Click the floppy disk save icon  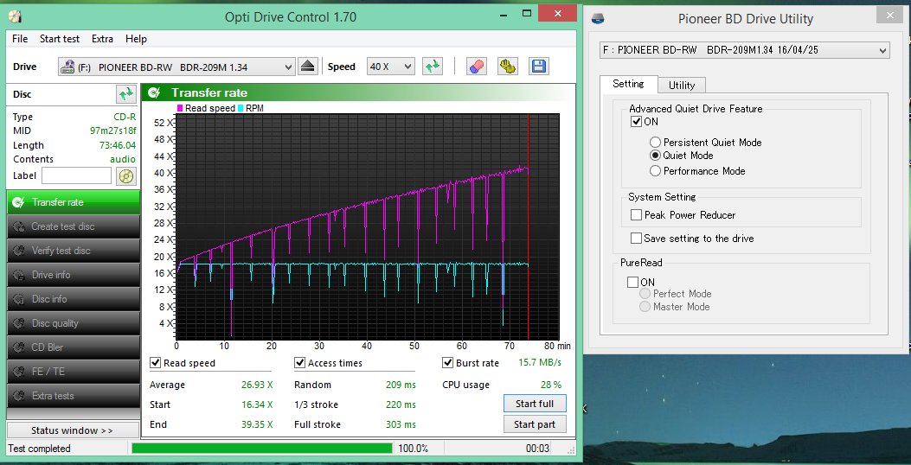coord(539,67)
